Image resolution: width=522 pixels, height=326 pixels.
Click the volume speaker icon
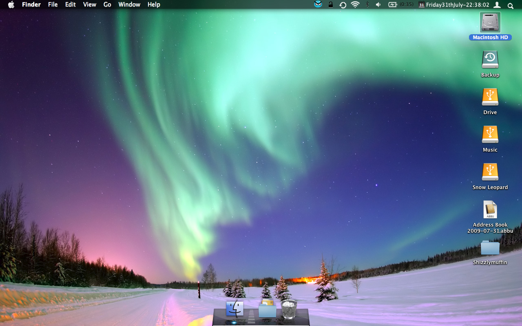point(378,4)
